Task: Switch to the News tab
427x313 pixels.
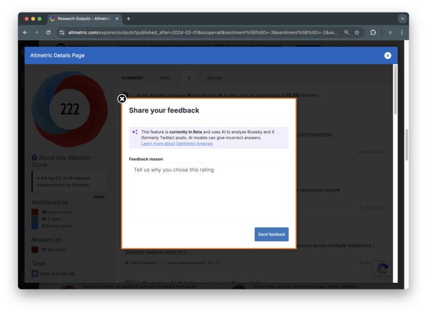Action: coord(165,78)
